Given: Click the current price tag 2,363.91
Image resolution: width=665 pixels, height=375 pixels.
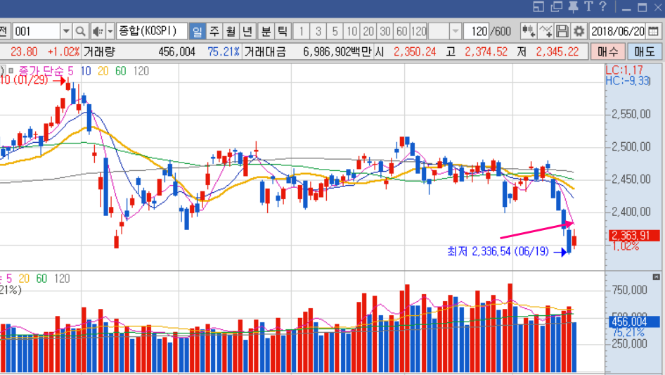Looking at the screenshot, I should pos(633,236).
